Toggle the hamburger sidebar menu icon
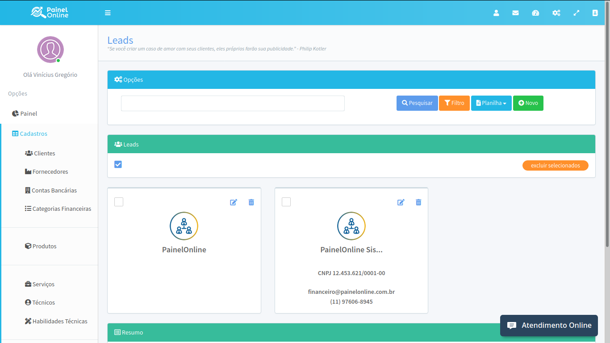 (x=108, y=13)
